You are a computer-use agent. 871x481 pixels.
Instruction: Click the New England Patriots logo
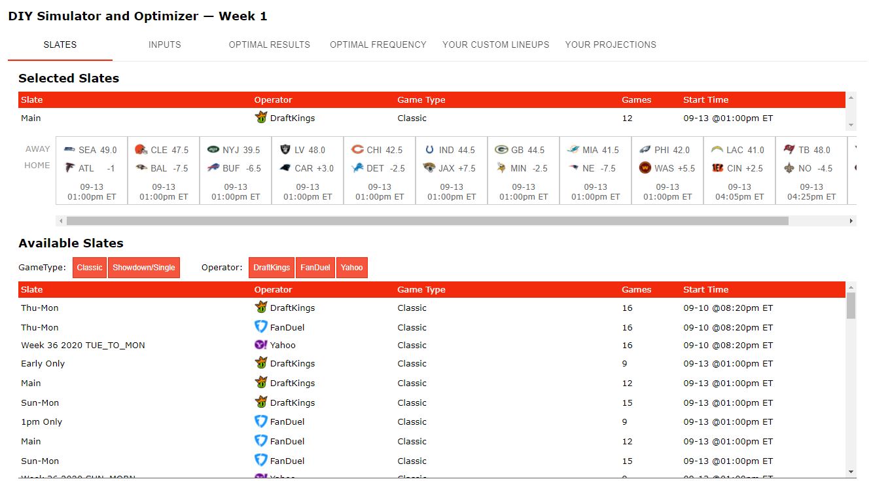click(573, 168)
